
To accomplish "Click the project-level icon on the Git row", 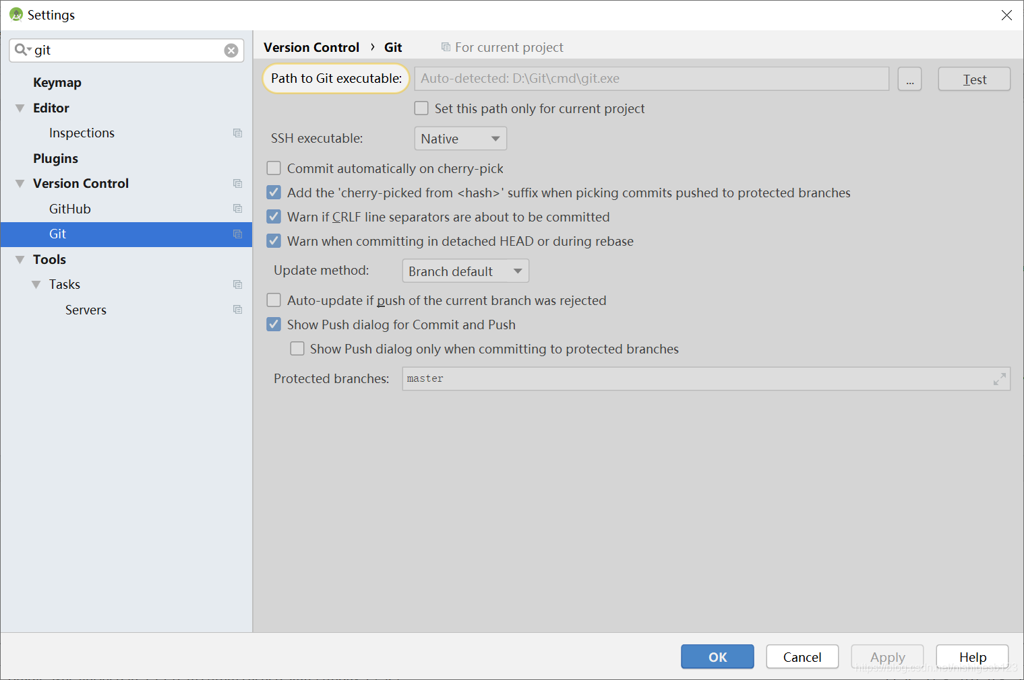I will 238,234.
